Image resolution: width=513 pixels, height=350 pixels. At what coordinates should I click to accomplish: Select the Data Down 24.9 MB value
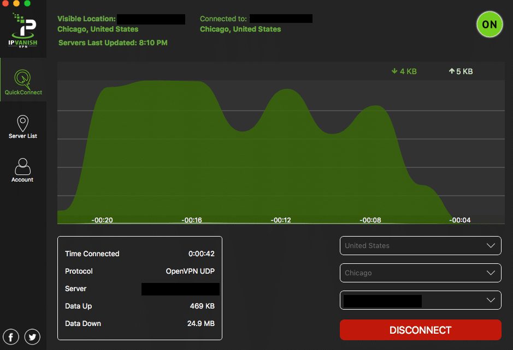[201, 323]
